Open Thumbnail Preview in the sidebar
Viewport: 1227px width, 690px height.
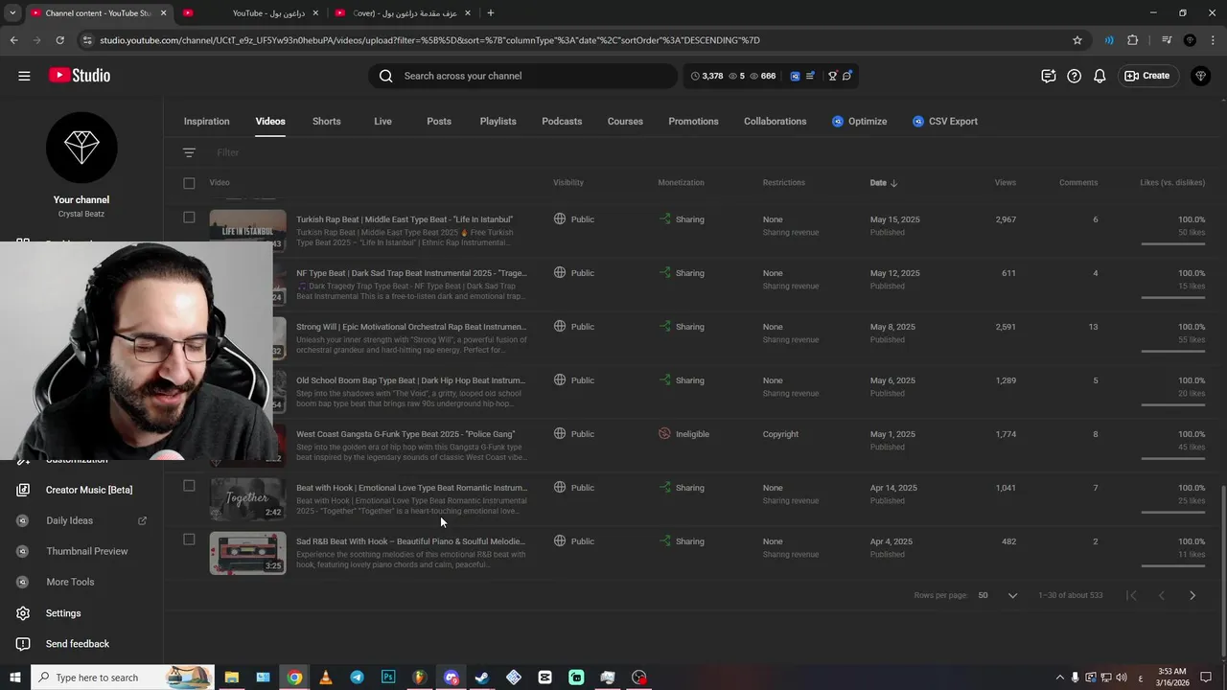87,551
